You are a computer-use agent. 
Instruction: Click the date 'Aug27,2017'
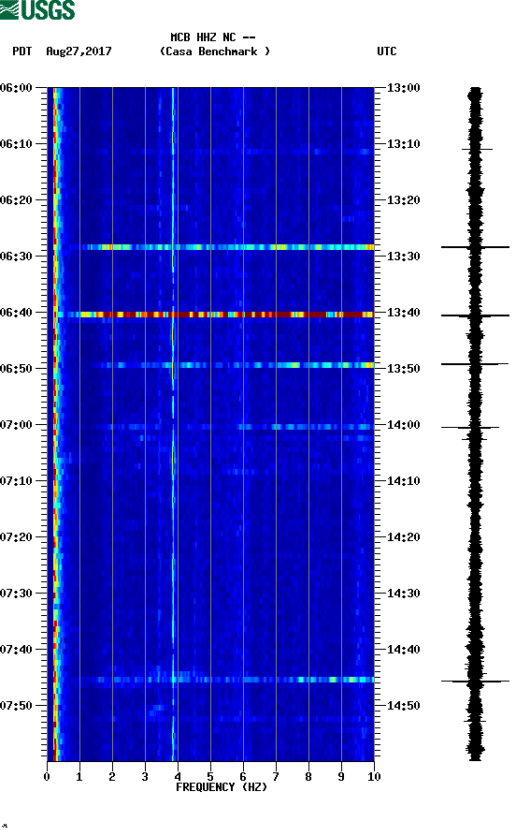[x=79, y=51]
